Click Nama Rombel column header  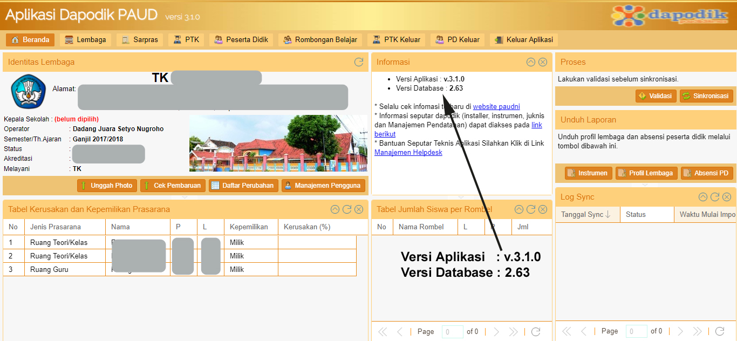pyautogui.click(x=425, y=227)
